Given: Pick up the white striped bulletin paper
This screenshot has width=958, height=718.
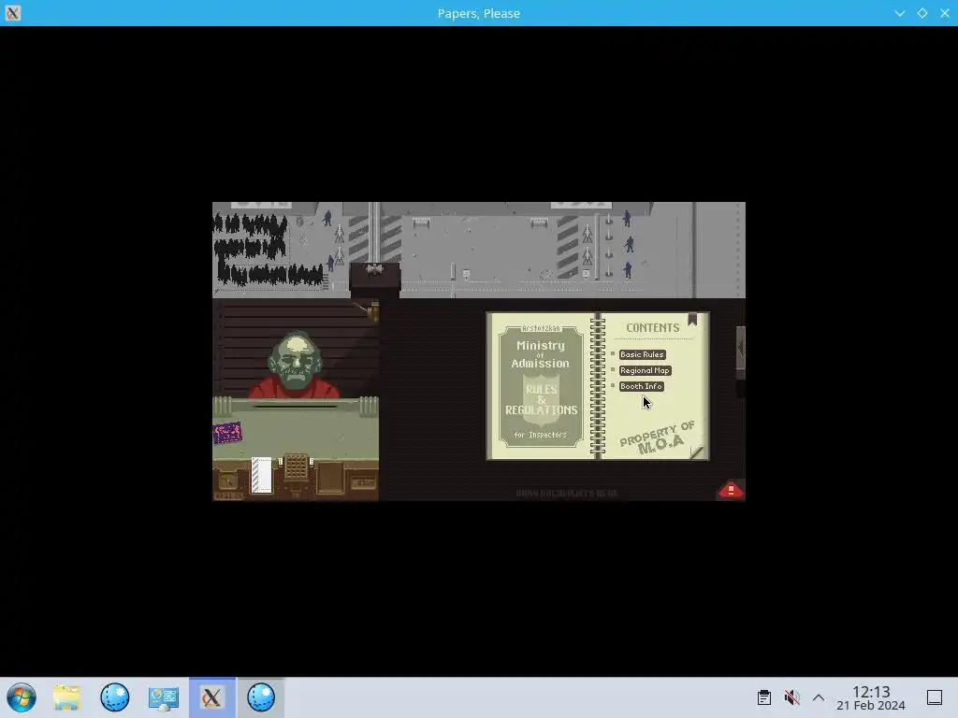Looking at the screenshot, I should pyautogui.click(x=261, y=474).
